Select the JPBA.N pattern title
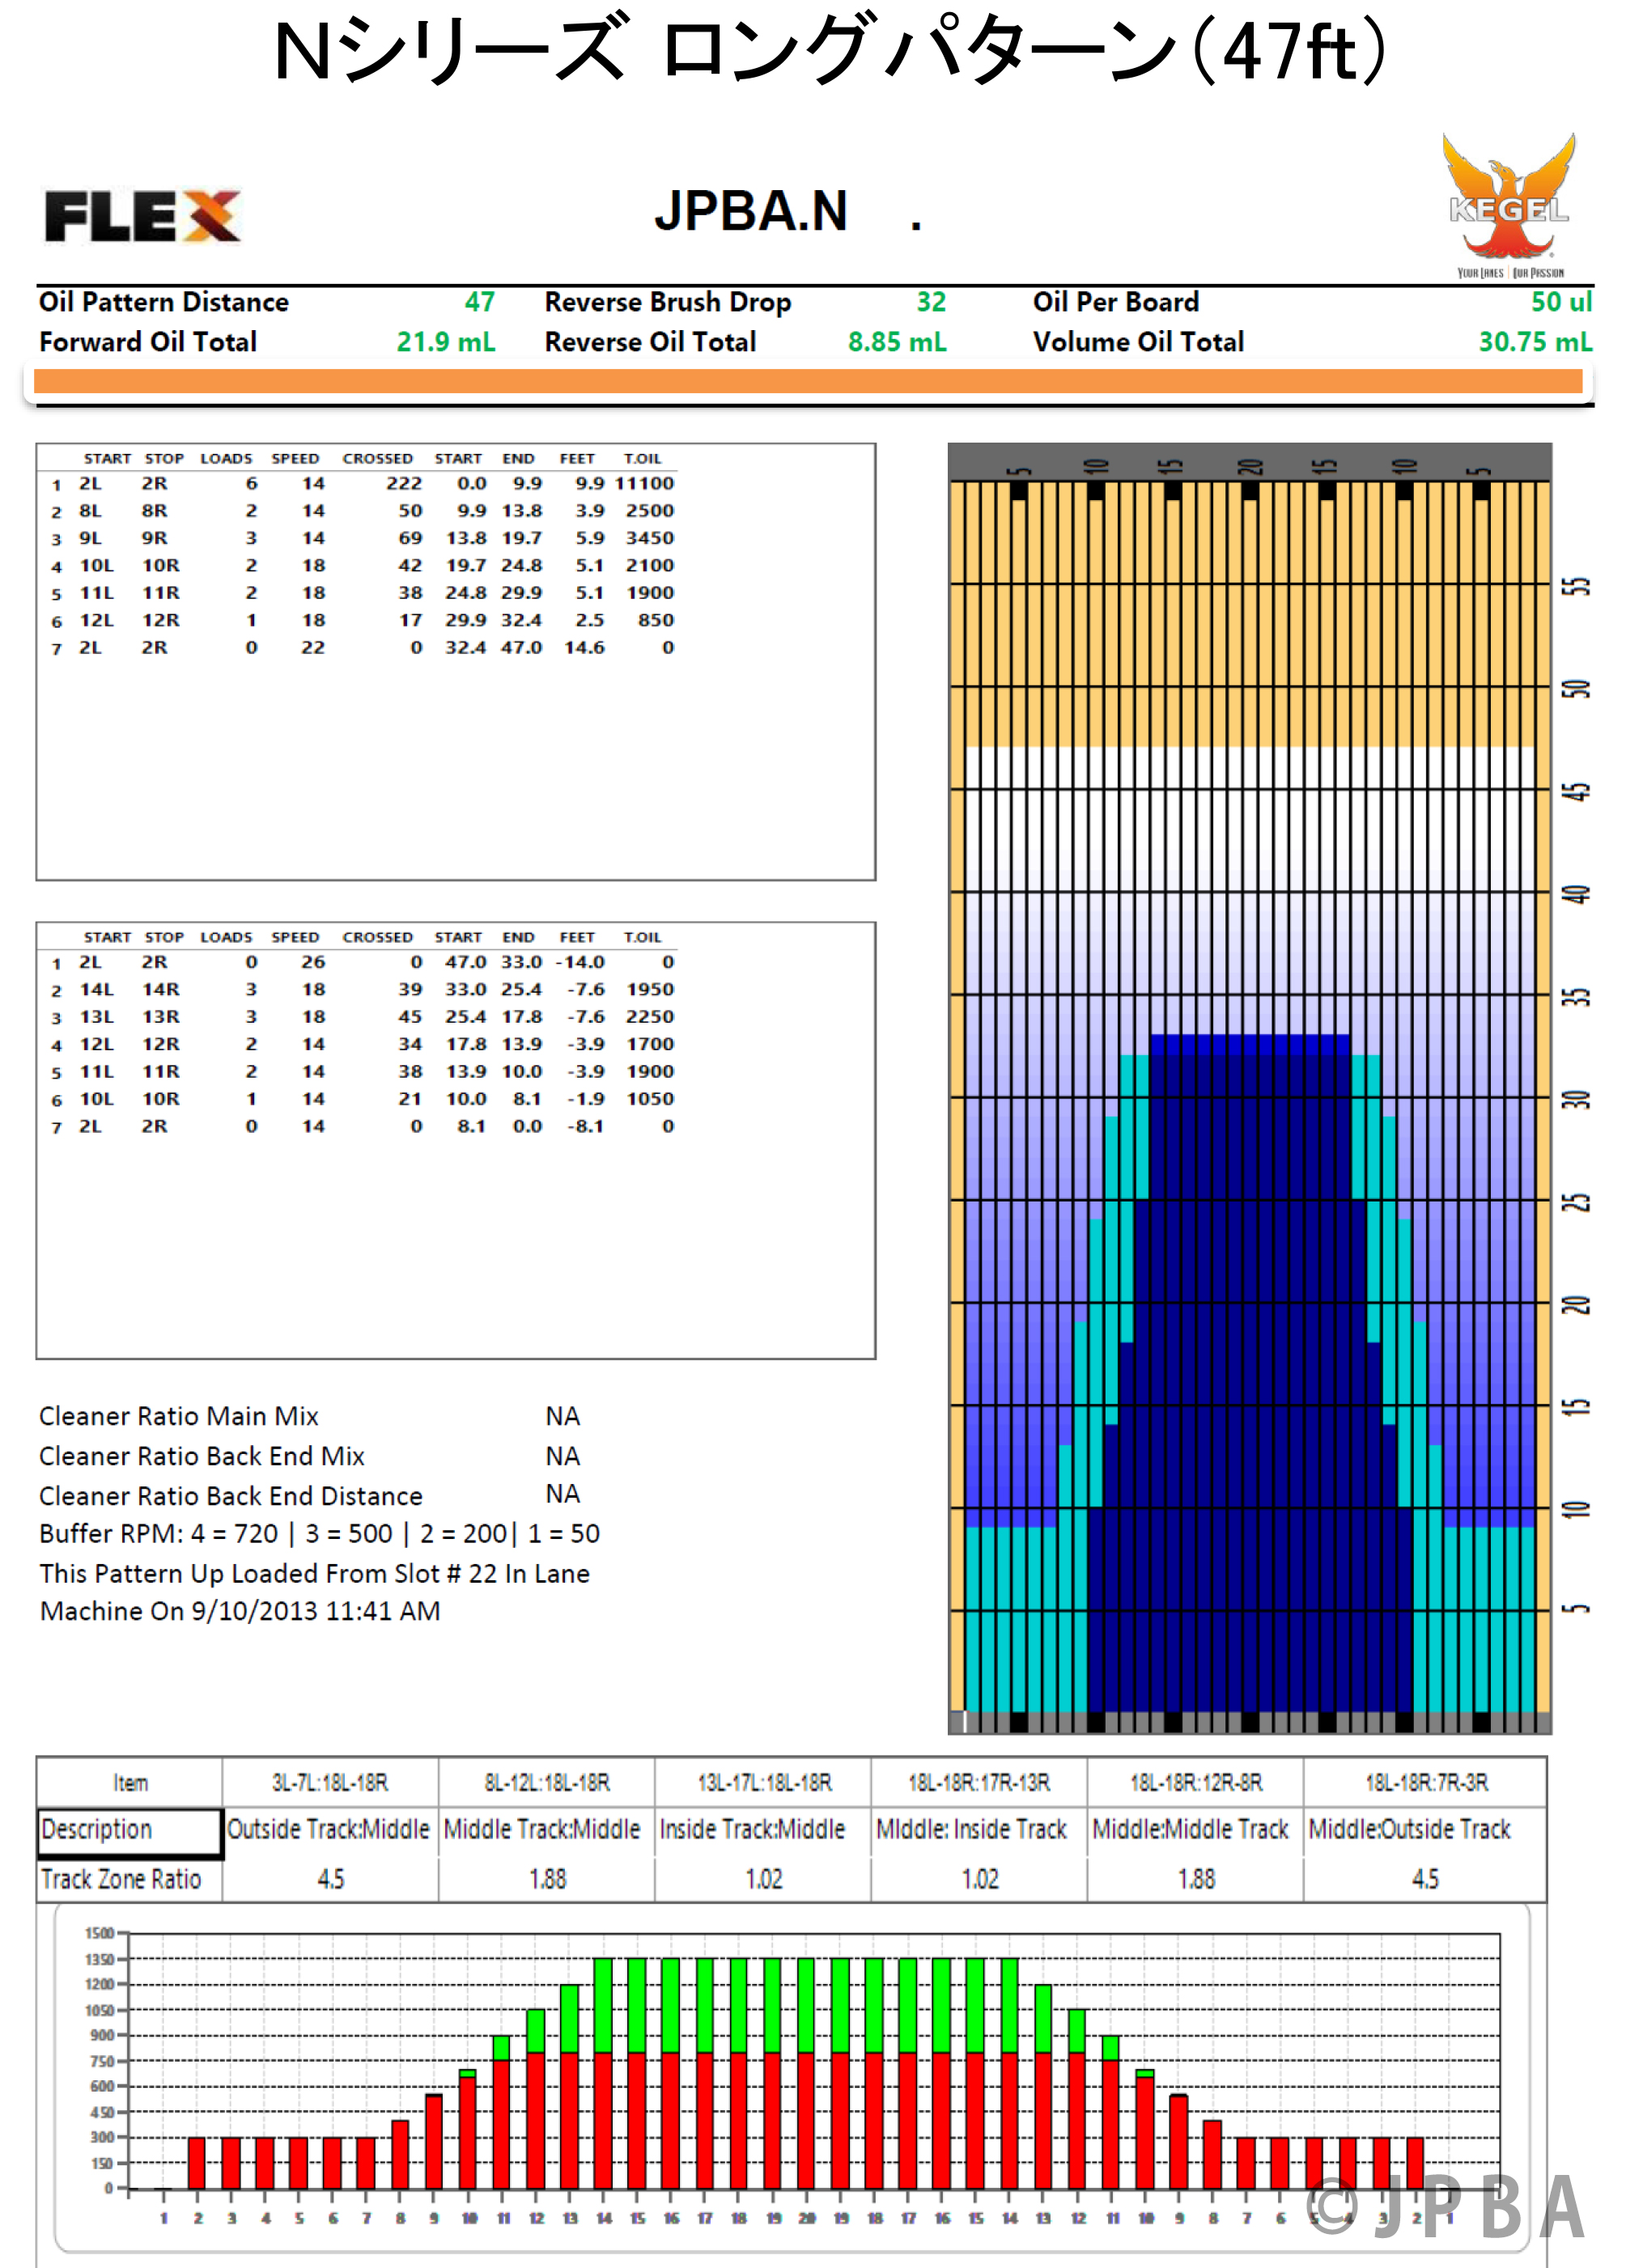The width and height of the screenshot is (1626, 2268). [x=751, y=211]
